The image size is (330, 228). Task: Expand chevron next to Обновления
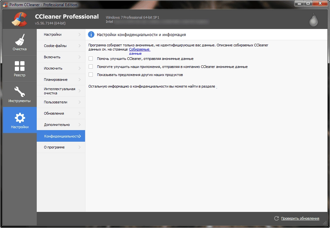(x=80, y=113)
